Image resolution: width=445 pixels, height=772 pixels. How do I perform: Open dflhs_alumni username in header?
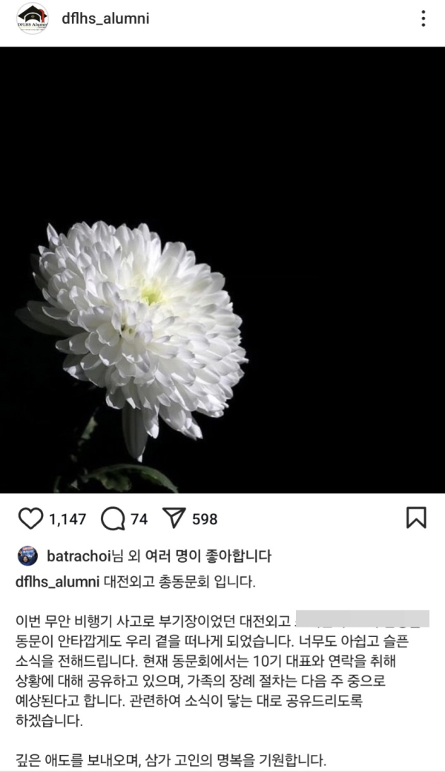coord(105,19)
